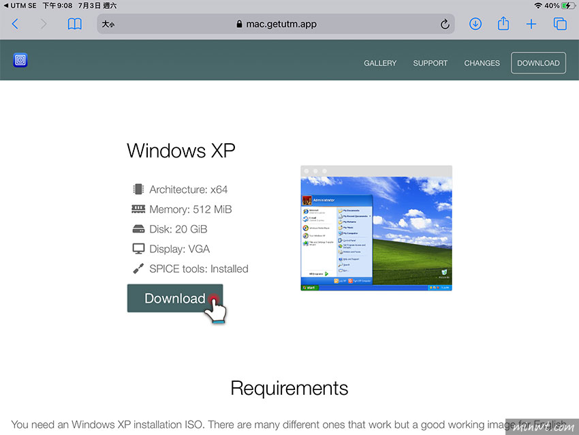Viewport: 579px width, 435px height.
Task: Click the DOWNLOAD header button
Action: (538, 63)
